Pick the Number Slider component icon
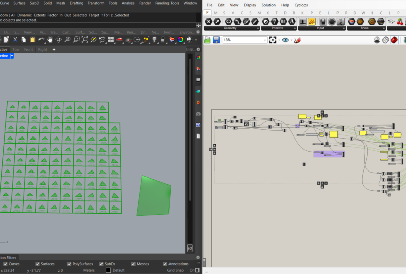This screenshot has height=274, width=406. coord(302,22)
